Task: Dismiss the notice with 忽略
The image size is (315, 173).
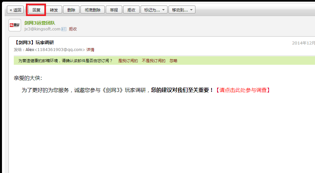Action: [173, 61]
